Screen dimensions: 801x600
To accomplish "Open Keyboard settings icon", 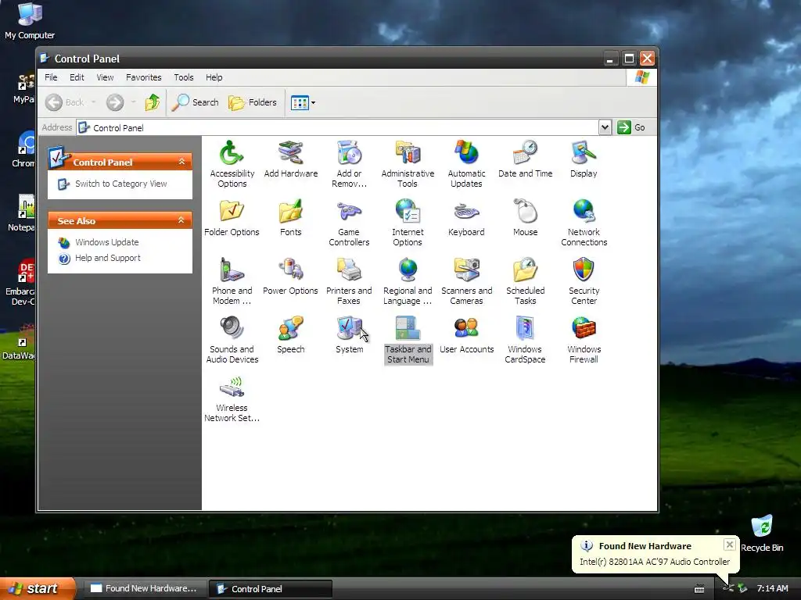I will click(466, 217).
